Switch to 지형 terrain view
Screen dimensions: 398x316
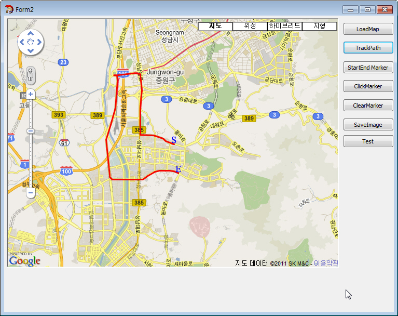[x=319, y=26]
